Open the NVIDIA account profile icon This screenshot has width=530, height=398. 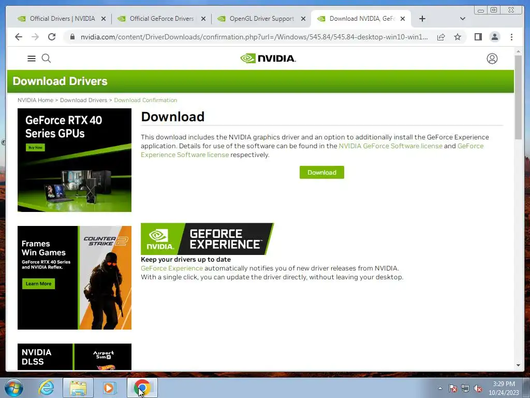(492, 59)
